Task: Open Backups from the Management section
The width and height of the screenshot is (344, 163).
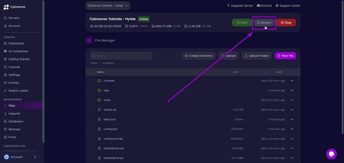Action: (14, 129)
